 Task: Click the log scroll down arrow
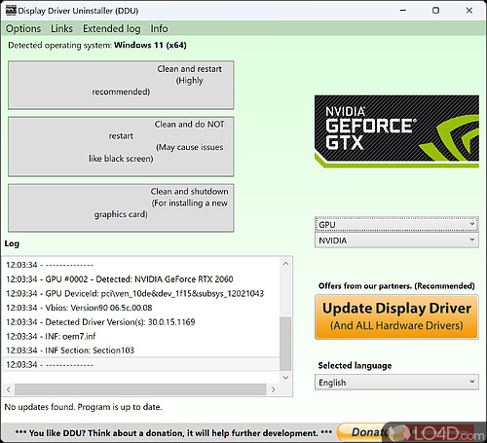click(x=285, y=377)
